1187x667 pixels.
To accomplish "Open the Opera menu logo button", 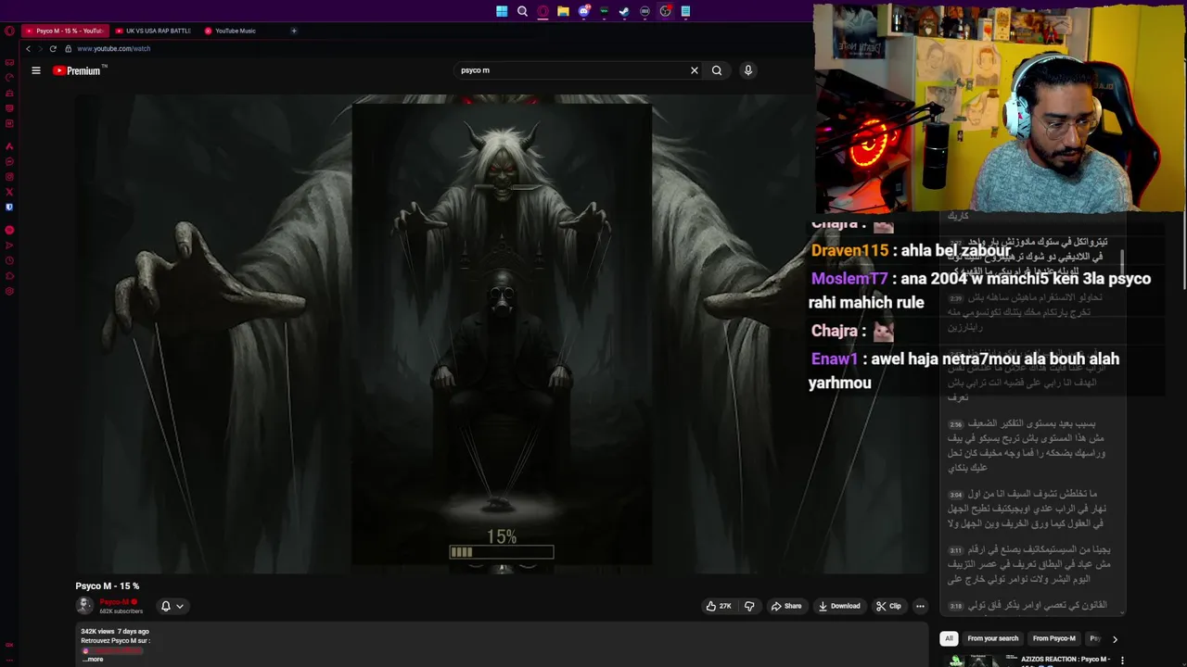I will tap(9, 31).
